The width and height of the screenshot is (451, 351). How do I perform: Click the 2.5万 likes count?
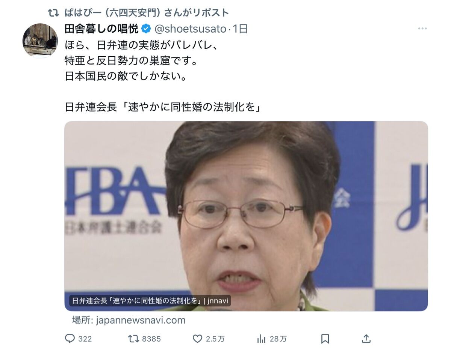[215, 339]
